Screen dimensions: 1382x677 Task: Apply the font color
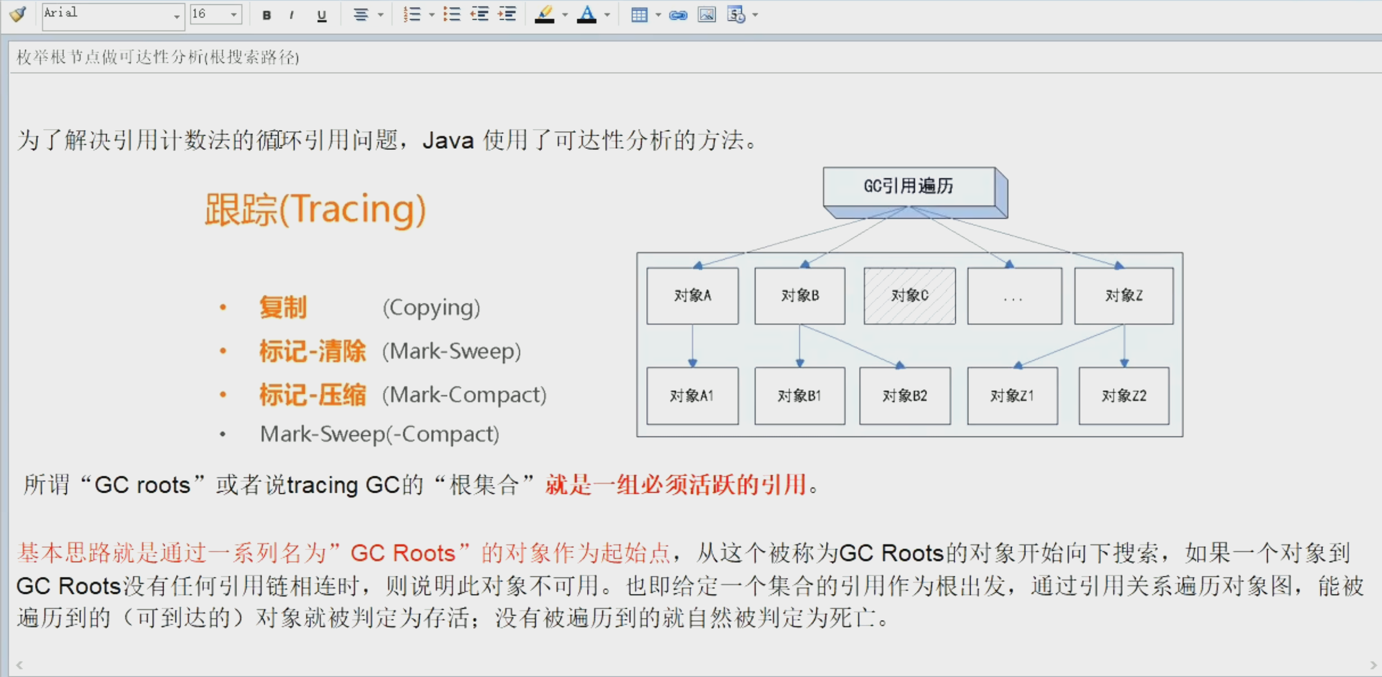point(587,15)
